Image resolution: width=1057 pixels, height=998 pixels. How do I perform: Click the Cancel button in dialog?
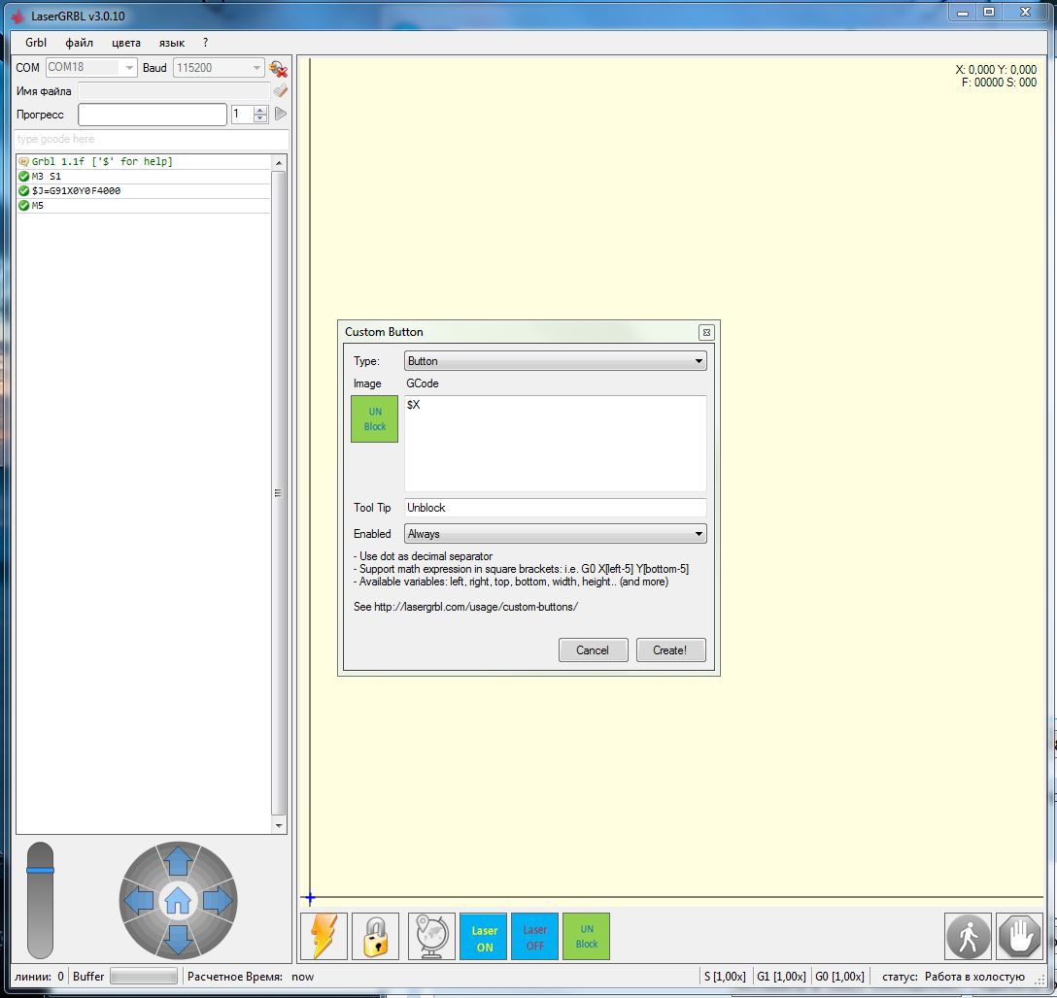pos(593,650)
